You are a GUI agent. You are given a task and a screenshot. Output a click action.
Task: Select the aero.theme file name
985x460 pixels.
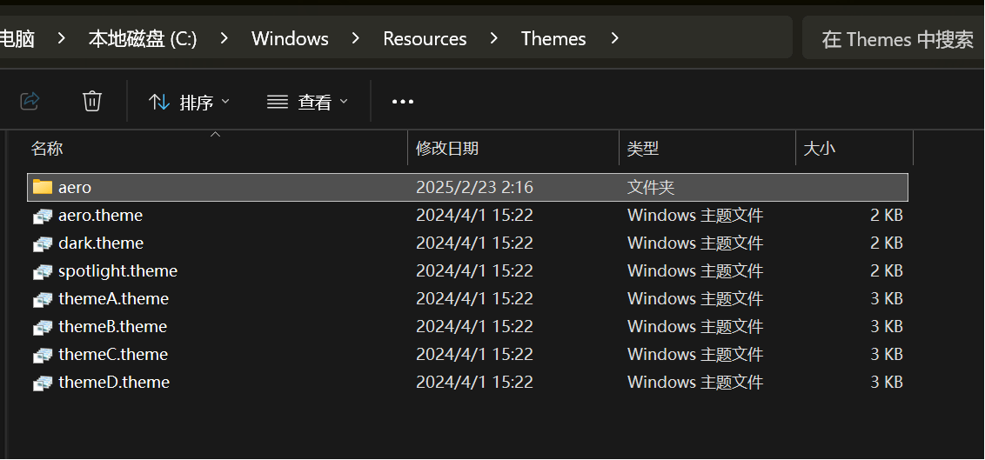click(101, 216)
